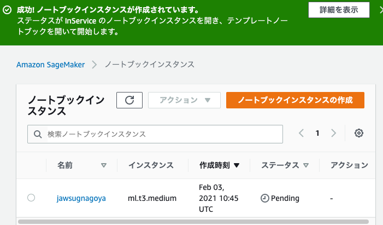Click the インスタンス column header
The height and width of the screenshot is (225, 383).
pos(151,165)
